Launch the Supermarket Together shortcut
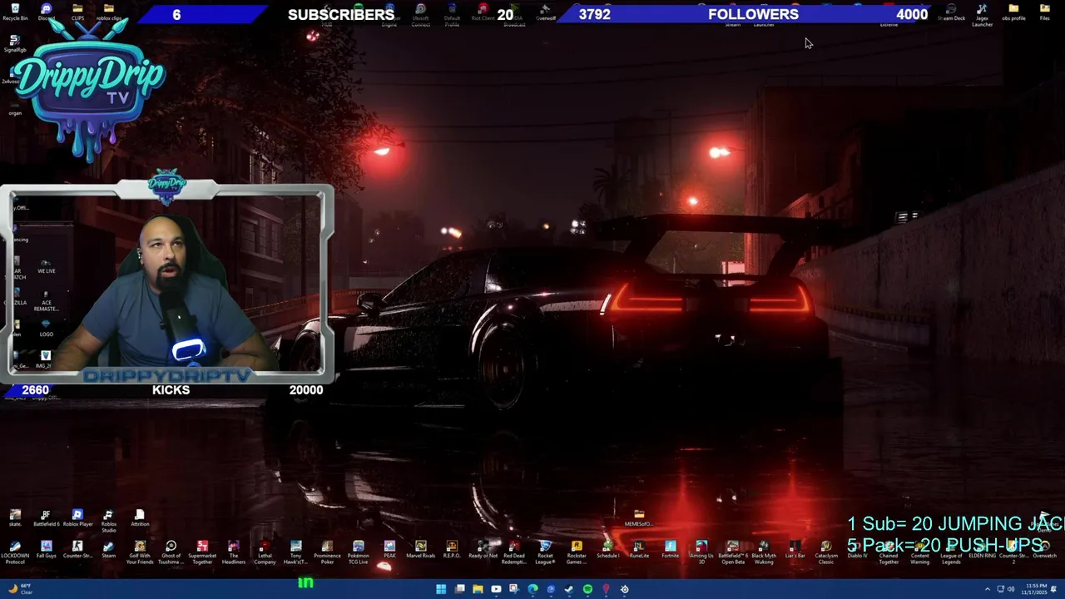The width and height of the screenshot is (1065, 599). tap(202, 552)
